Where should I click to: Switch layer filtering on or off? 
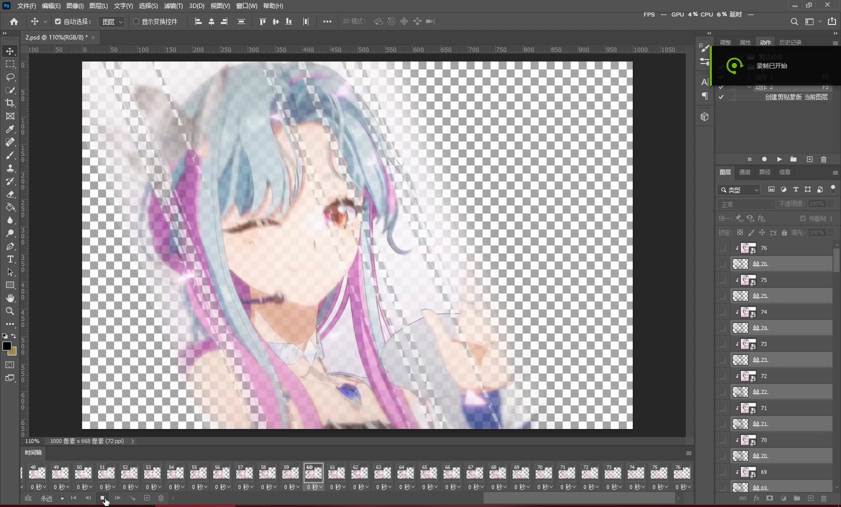pyautogui.click(x=833, y=189)
